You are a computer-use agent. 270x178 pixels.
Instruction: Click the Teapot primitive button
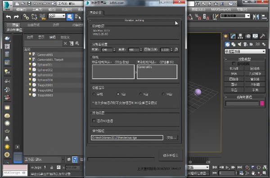click(234, 90)
